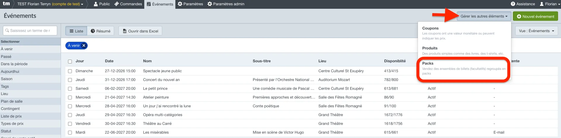Check the Opéra multi-catégories row checkbox
The image size is (561, 138).
(70, 115)
